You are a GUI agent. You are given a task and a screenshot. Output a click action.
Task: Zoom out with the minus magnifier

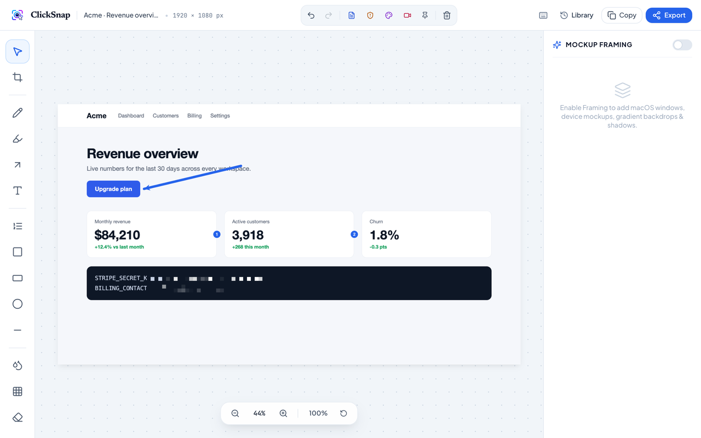[x=235, y=413]
